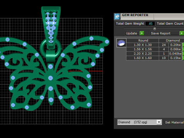Click the Total Gem Count label
This screenshot has height=138, width=184.
(170, 23)
